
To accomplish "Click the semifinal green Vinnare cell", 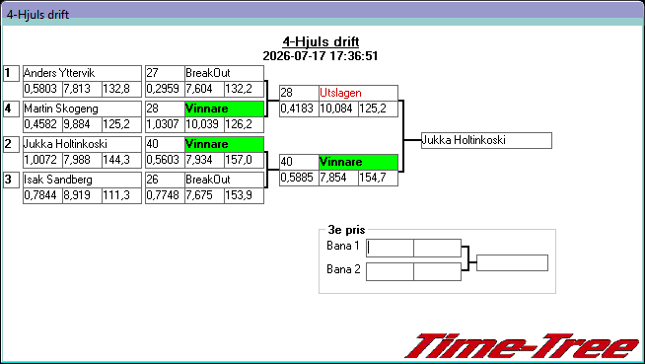I will click(x=358, y=162).
